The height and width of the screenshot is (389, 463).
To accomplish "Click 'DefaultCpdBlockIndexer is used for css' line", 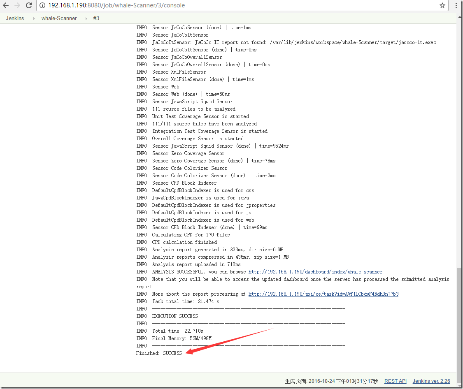I will point(195,190).
